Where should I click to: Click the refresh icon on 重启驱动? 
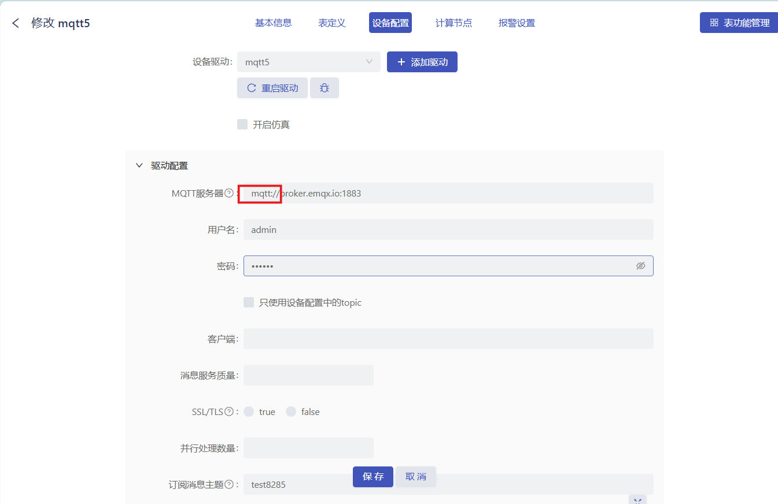click(x=252, y=88)
